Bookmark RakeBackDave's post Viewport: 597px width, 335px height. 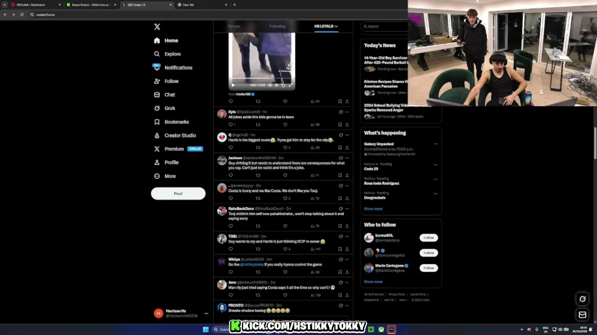click(x=340, y=226)
